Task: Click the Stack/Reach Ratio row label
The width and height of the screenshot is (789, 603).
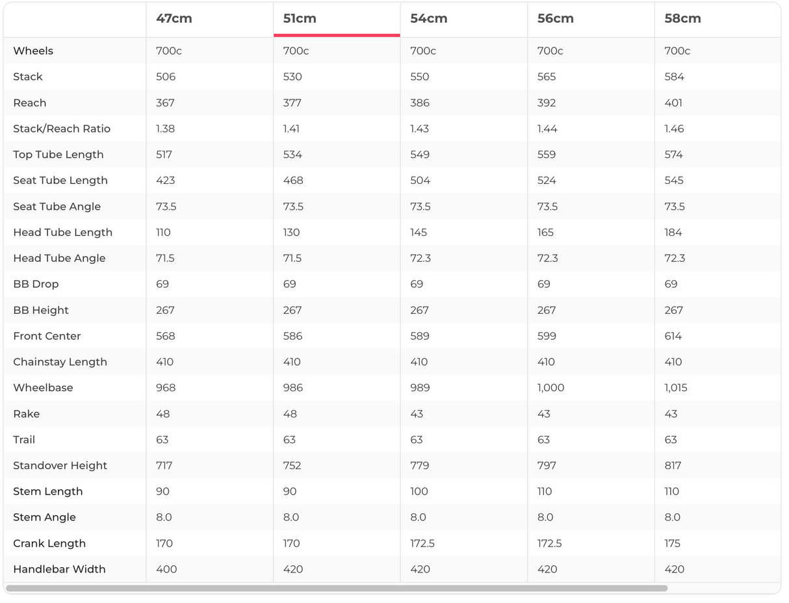Action: click(x=62, y=129)
